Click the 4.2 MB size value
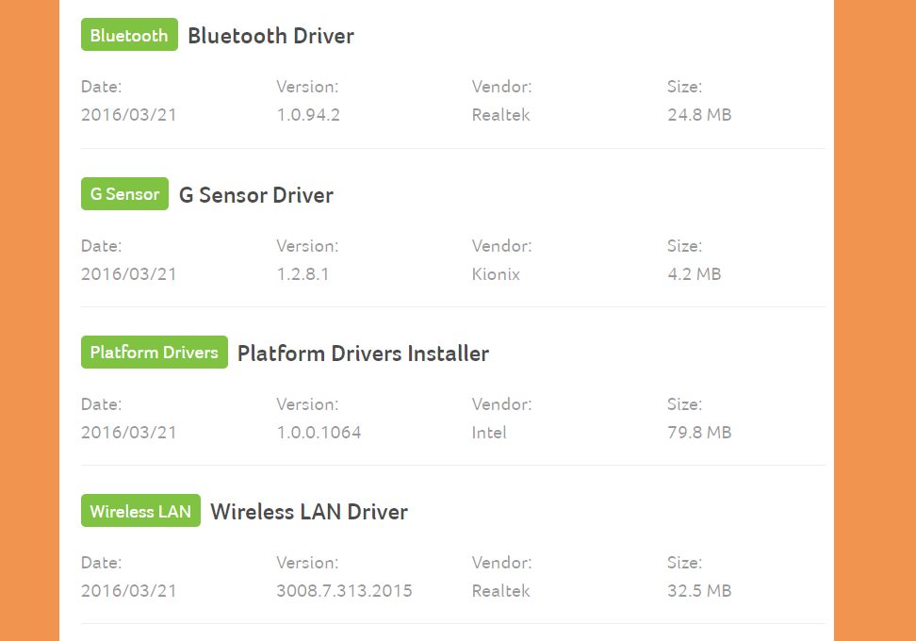Image resolution: width=916 pixels, height=641 pixels. [694, 274]
